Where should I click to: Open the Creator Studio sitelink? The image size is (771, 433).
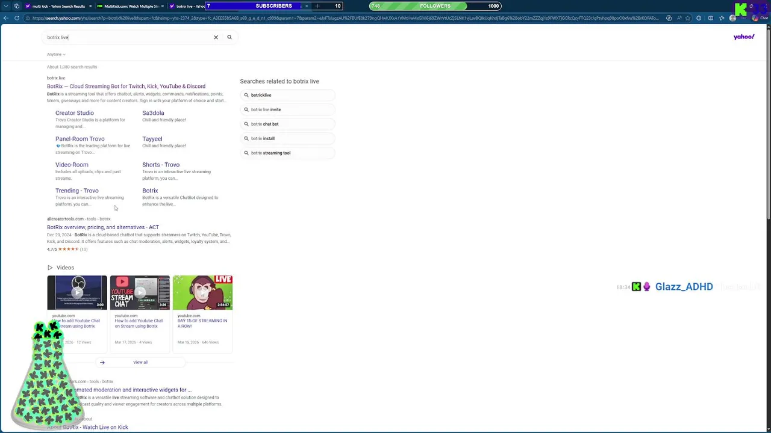click(75, 113)
